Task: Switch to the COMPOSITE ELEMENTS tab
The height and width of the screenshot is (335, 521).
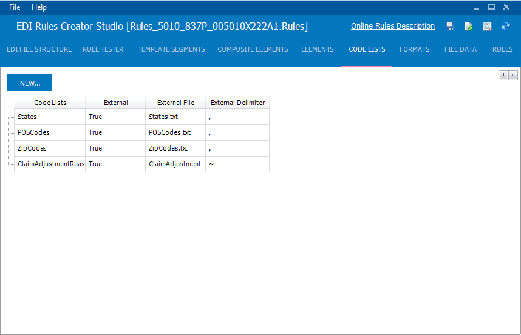Action: (253, 49)
